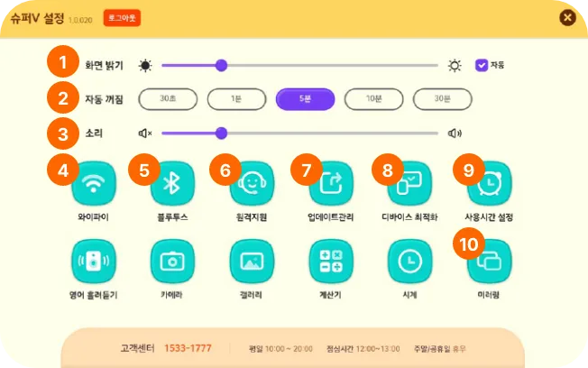Screen dimensions: 588x368
Task: Start 미러링 screen mirroring
Action: [489, 262]
